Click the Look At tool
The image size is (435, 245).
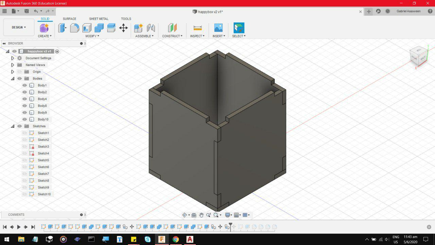click(194, 215)
